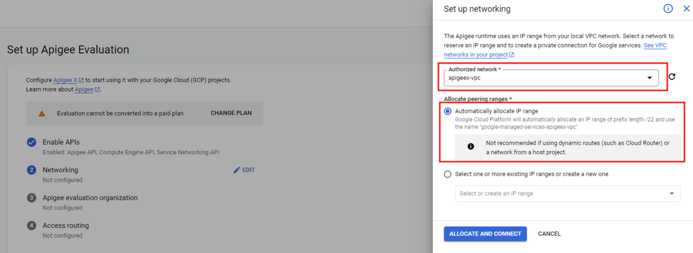Screen dimensions: 693x253
Task: Click external link icon after VPC networks link
Action: coord(511,55)
